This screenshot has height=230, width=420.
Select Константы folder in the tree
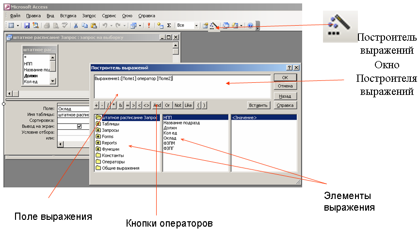pyautogui.click(x=113, y=155)
